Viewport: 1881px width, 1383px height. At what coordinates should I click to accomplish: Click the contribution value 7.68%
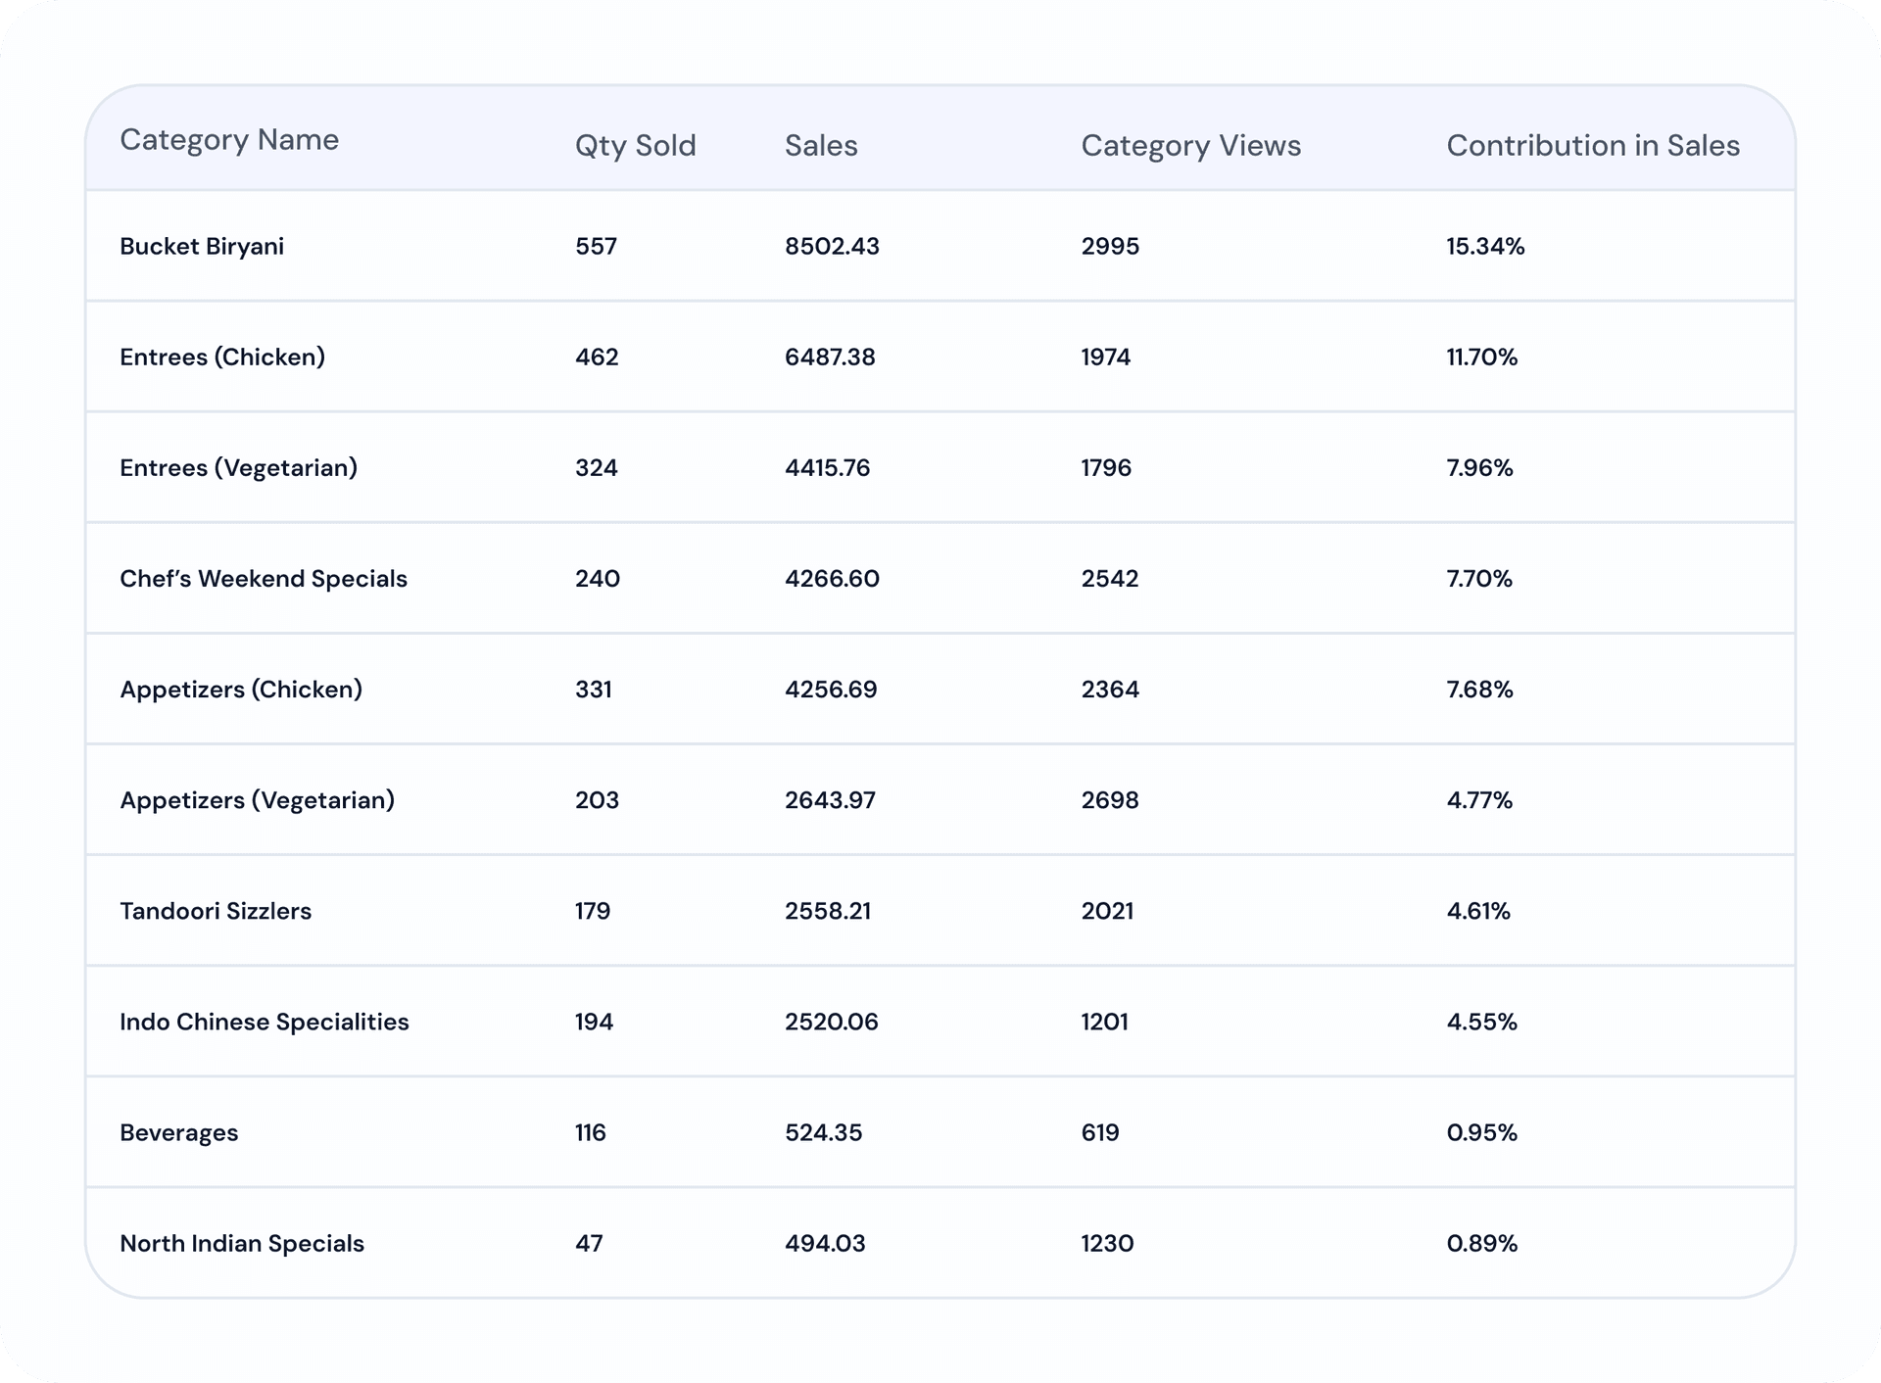point(1480,690)
